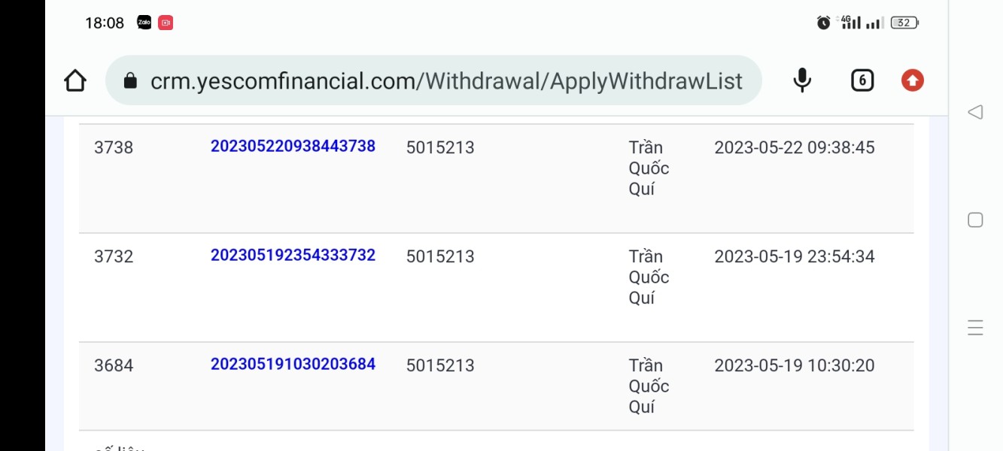Screen dimensions: 1003x451
Task: Open withdrawal order 202305220938443738
Action: coord(293,146)
